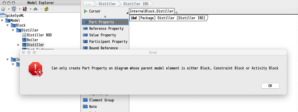
Task: Open dropdown arrow beside sort icon
Action: 30,9
